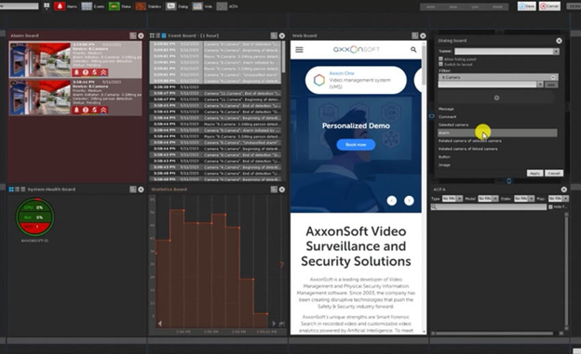Click ACFA panel vertical scrollbar
This screenshot has height=354, width=581.
(x=566, y=270)
